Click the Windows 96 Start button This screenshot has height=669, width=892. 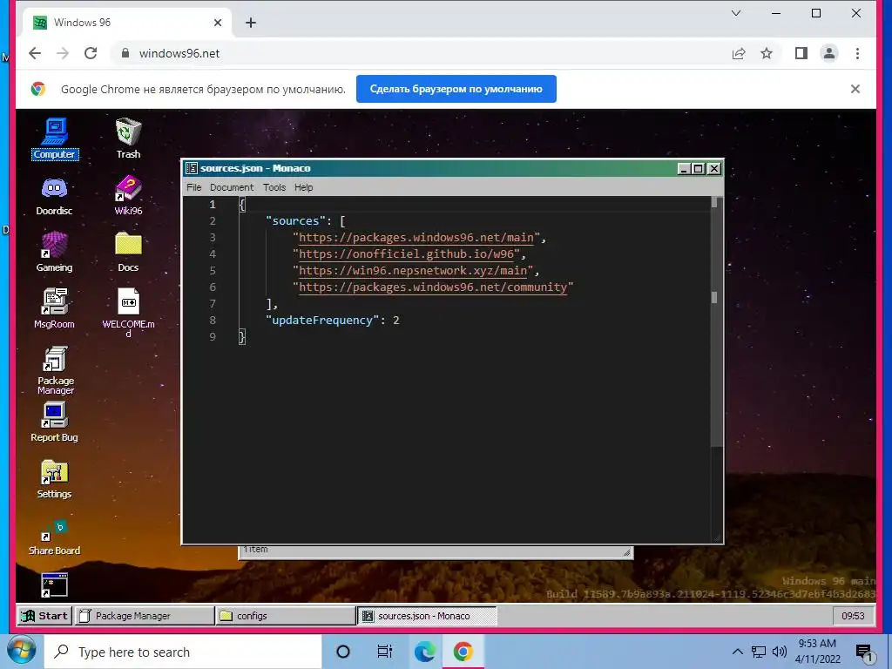(x=44, y=616)
